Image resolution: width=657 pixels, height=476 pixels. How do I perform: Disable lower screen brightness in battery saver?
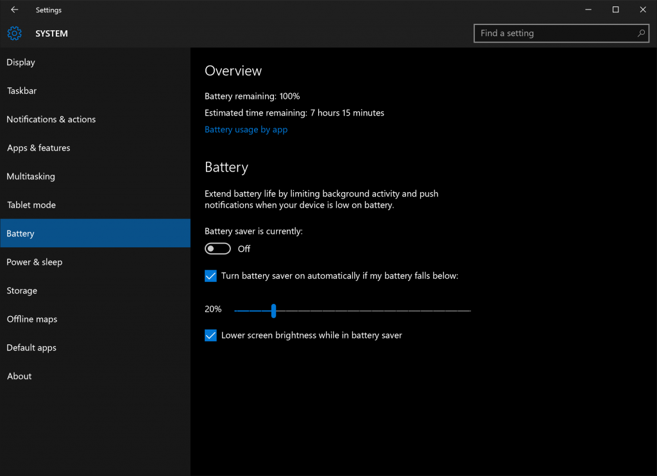point(210,335)
